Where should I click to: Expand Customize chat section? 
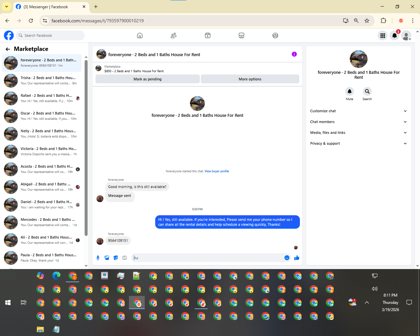pyautogui.click(x=358, y=111)
